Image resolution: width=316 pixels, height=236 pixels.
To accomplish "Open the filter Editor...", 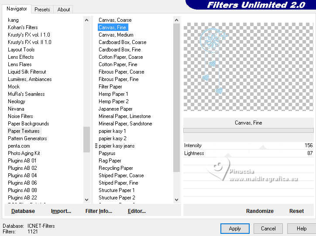I will click(137, 211).
